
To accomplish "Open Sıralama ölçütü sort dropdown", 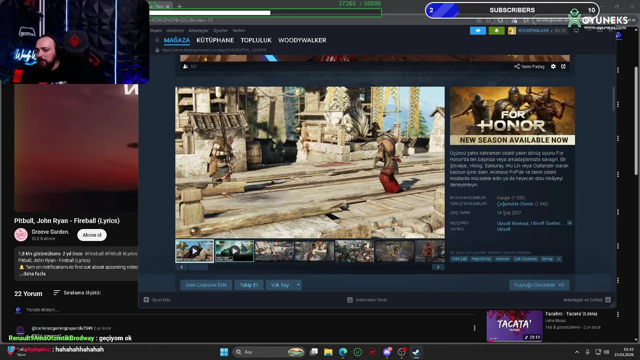I will click(x=77, y=292).
